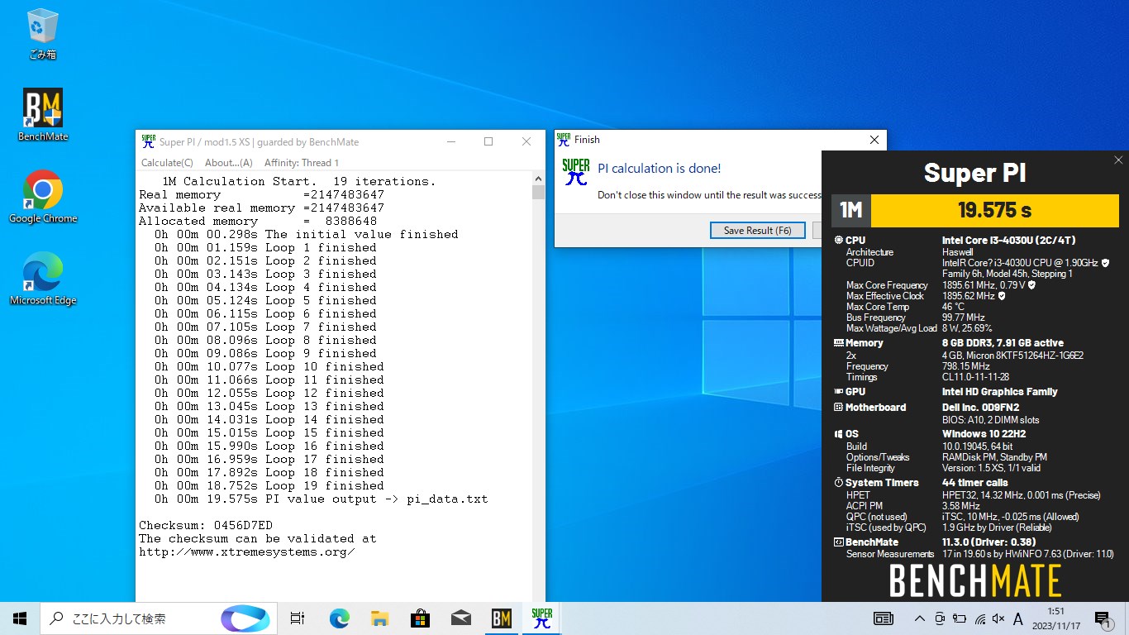Maximize the Super PI window
The image size is (1129, 635).
(x=488, y=141)
